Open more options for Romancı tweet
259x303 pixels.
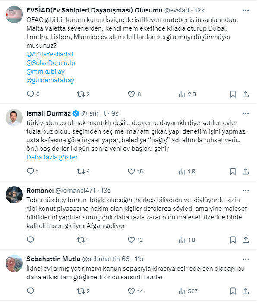(x=246, y=190)
